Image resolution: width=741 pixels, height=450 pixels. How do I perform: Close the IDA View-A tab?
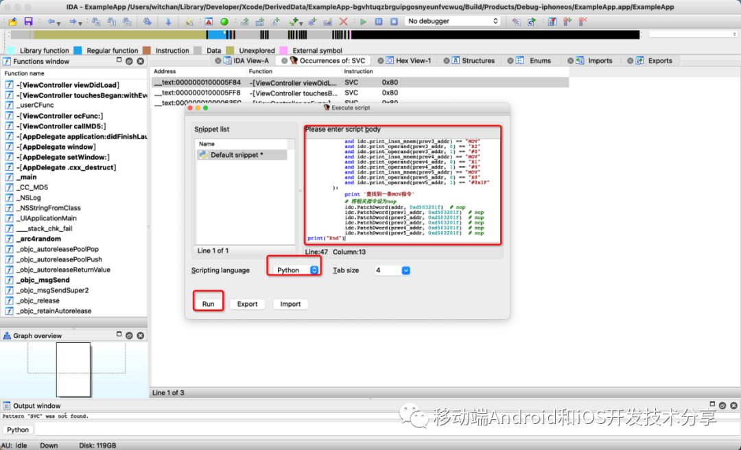(x=218, y=60)
